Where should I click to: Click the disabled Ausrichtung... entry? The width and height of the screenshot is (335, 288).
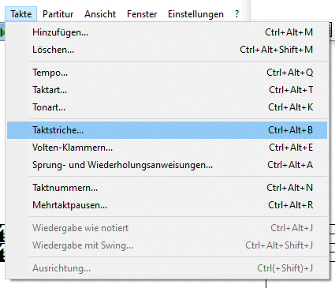(167, 268)
